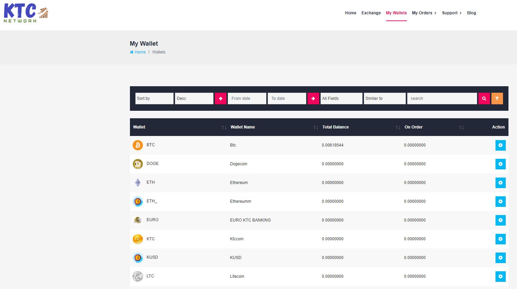Click the KTC Network logo
The height and width of the screenshot is (289, 517).
(x=26, y=13)
